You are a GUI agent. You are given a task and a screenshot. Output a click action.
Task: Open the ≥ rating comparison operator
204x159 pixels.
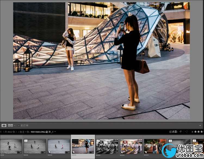[x=192, y=132]
